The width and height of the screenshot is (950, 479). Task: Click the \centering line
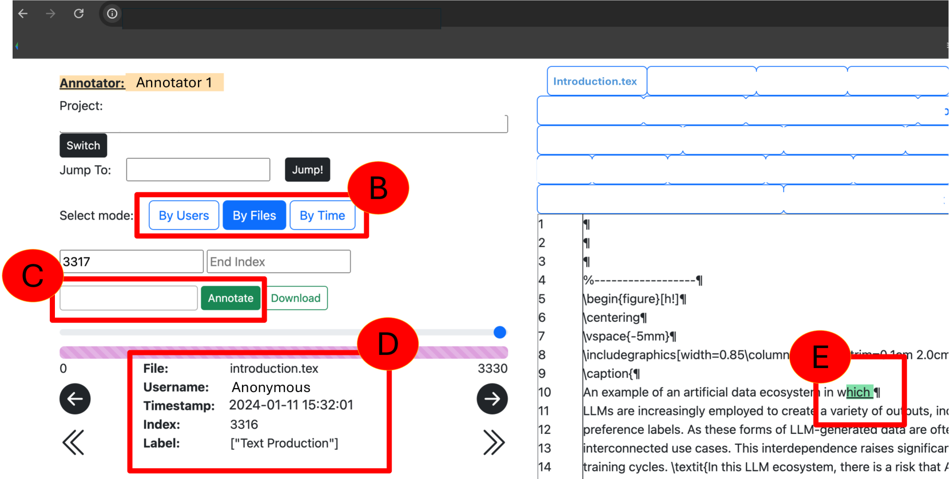615,317
